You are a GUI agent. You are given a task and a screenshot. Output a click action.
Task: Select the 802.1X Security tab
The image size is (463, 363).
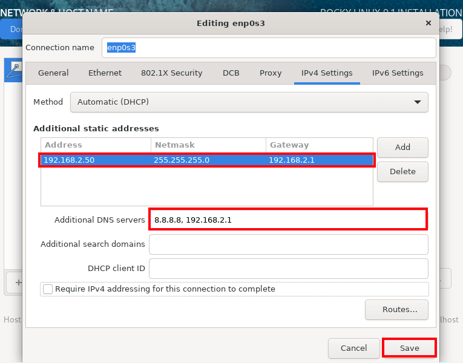pyautogui.click(x=171, y=73)
